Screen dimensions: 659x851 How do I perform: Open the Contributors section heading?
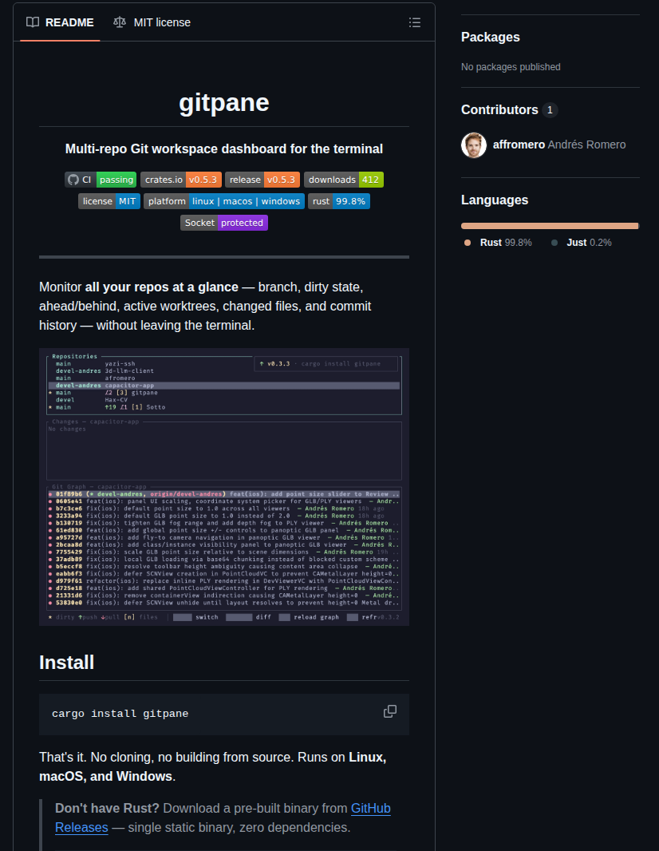point(499,109)
